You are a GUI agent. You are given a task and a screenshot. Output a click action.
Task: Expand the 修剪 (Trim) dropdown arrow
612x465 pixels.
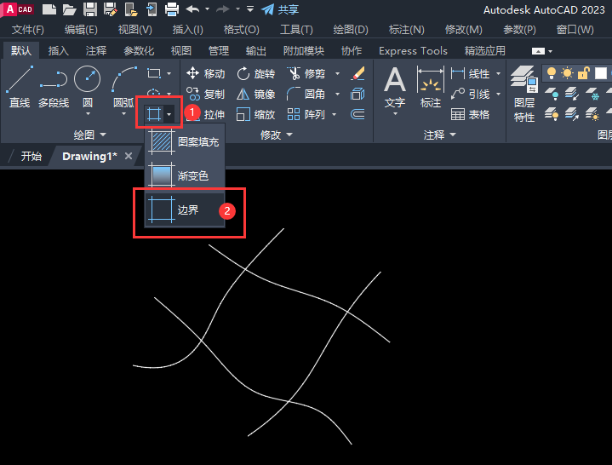(x=337, y=73)
